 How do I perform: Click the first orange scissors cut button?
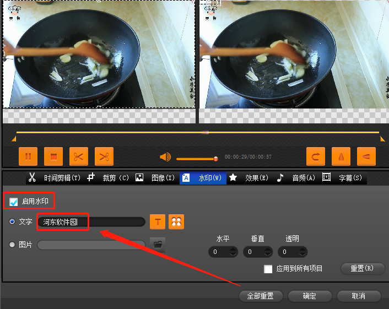(79, 156)
